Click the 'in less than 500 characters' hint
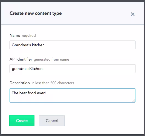Screen dimensions: 145x136 [x=53, y=83]
